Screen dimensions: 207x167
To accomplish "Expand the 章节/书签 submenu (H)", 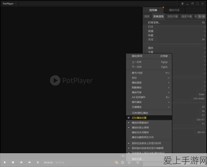I will tap(149, 73).
